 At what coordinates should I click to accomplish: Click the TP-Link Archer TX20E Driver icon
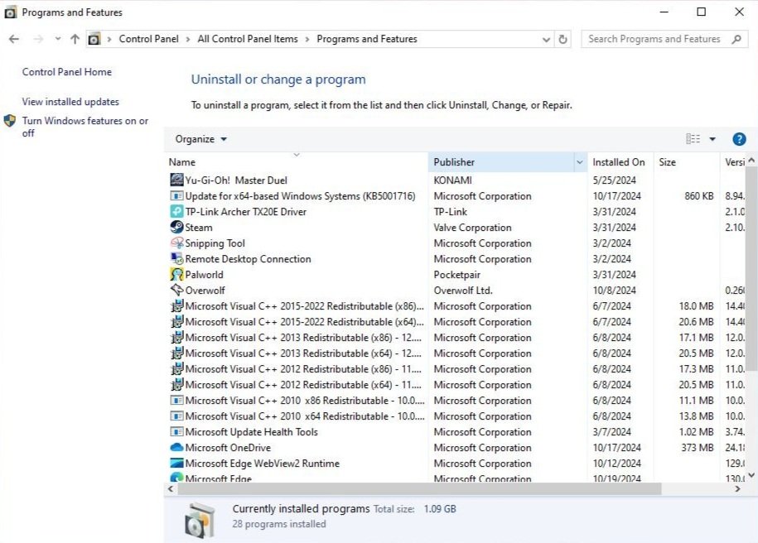click(177, 211)
